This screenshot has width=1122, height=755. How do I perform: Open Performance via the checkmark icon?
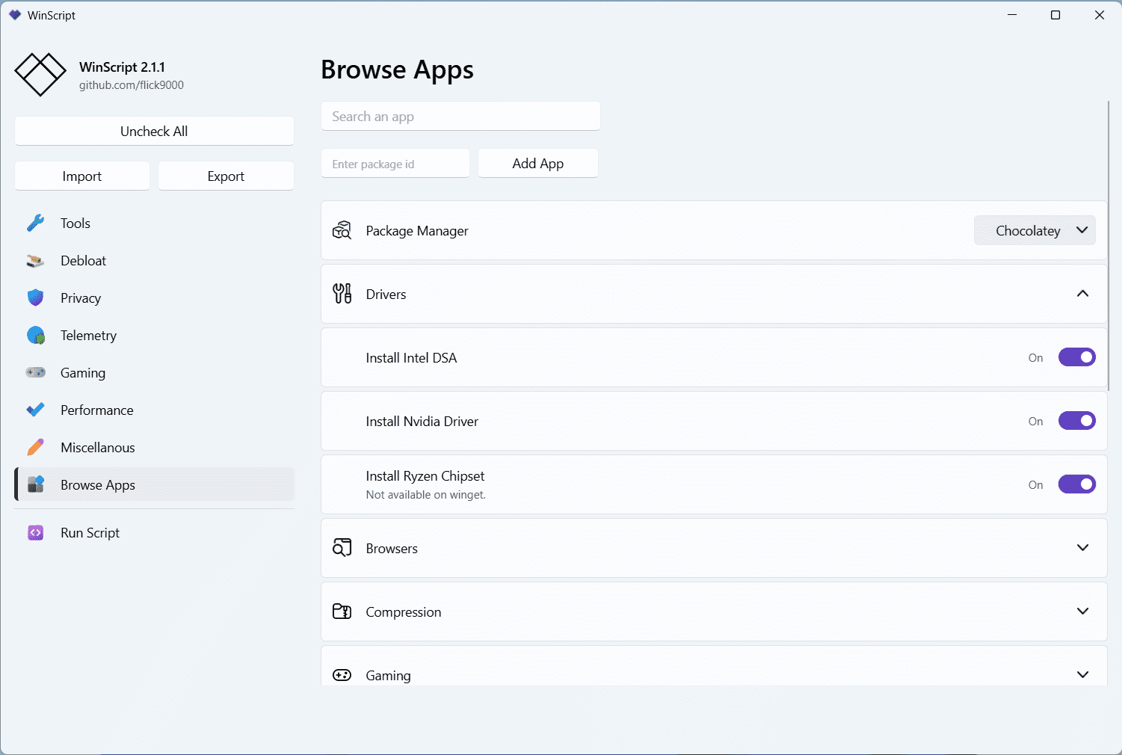[35, 410]
